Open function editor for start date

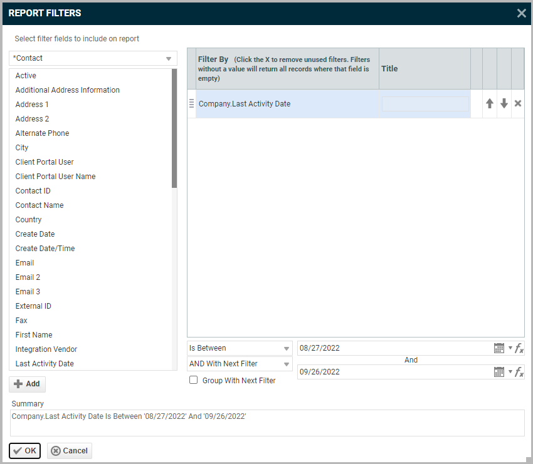(519, 349)
